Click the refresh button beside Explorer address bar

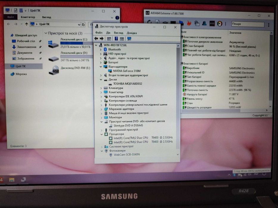(83, 25)
